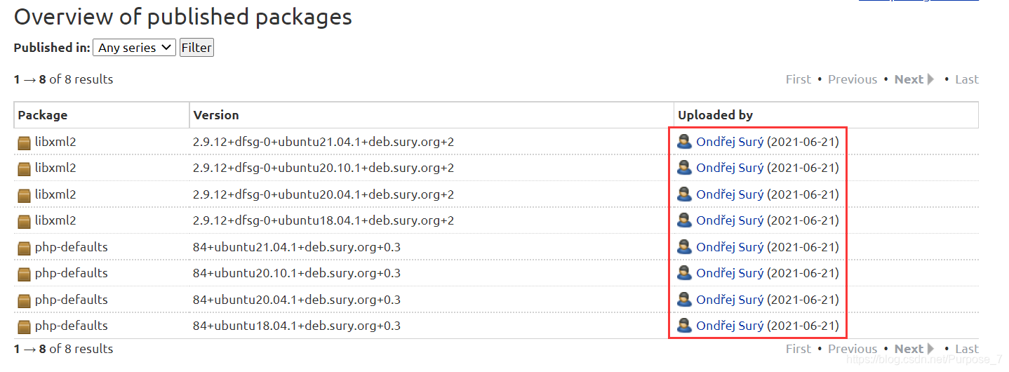Screen dimensions: 1009x372
Task: Open Ondřej Surý link in php-defaults ubuntu20.10.1 row
Action: [730, 273]
